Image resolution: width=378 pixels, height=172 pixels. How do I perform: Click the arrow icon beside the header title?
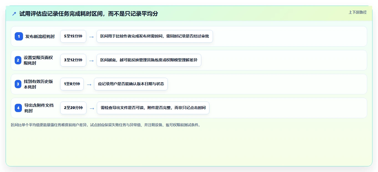[x=14, y=14]
